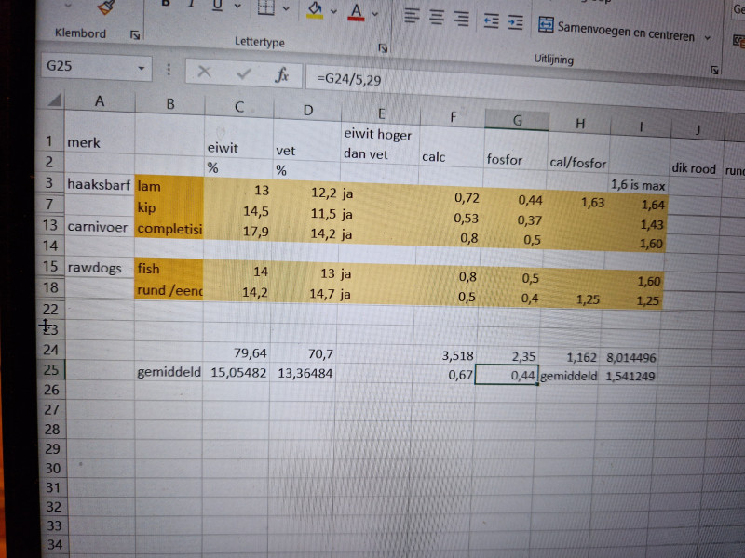Click the '1,6 is max' cell
This screenshot has width=745, height=558.
click(638, 185)
